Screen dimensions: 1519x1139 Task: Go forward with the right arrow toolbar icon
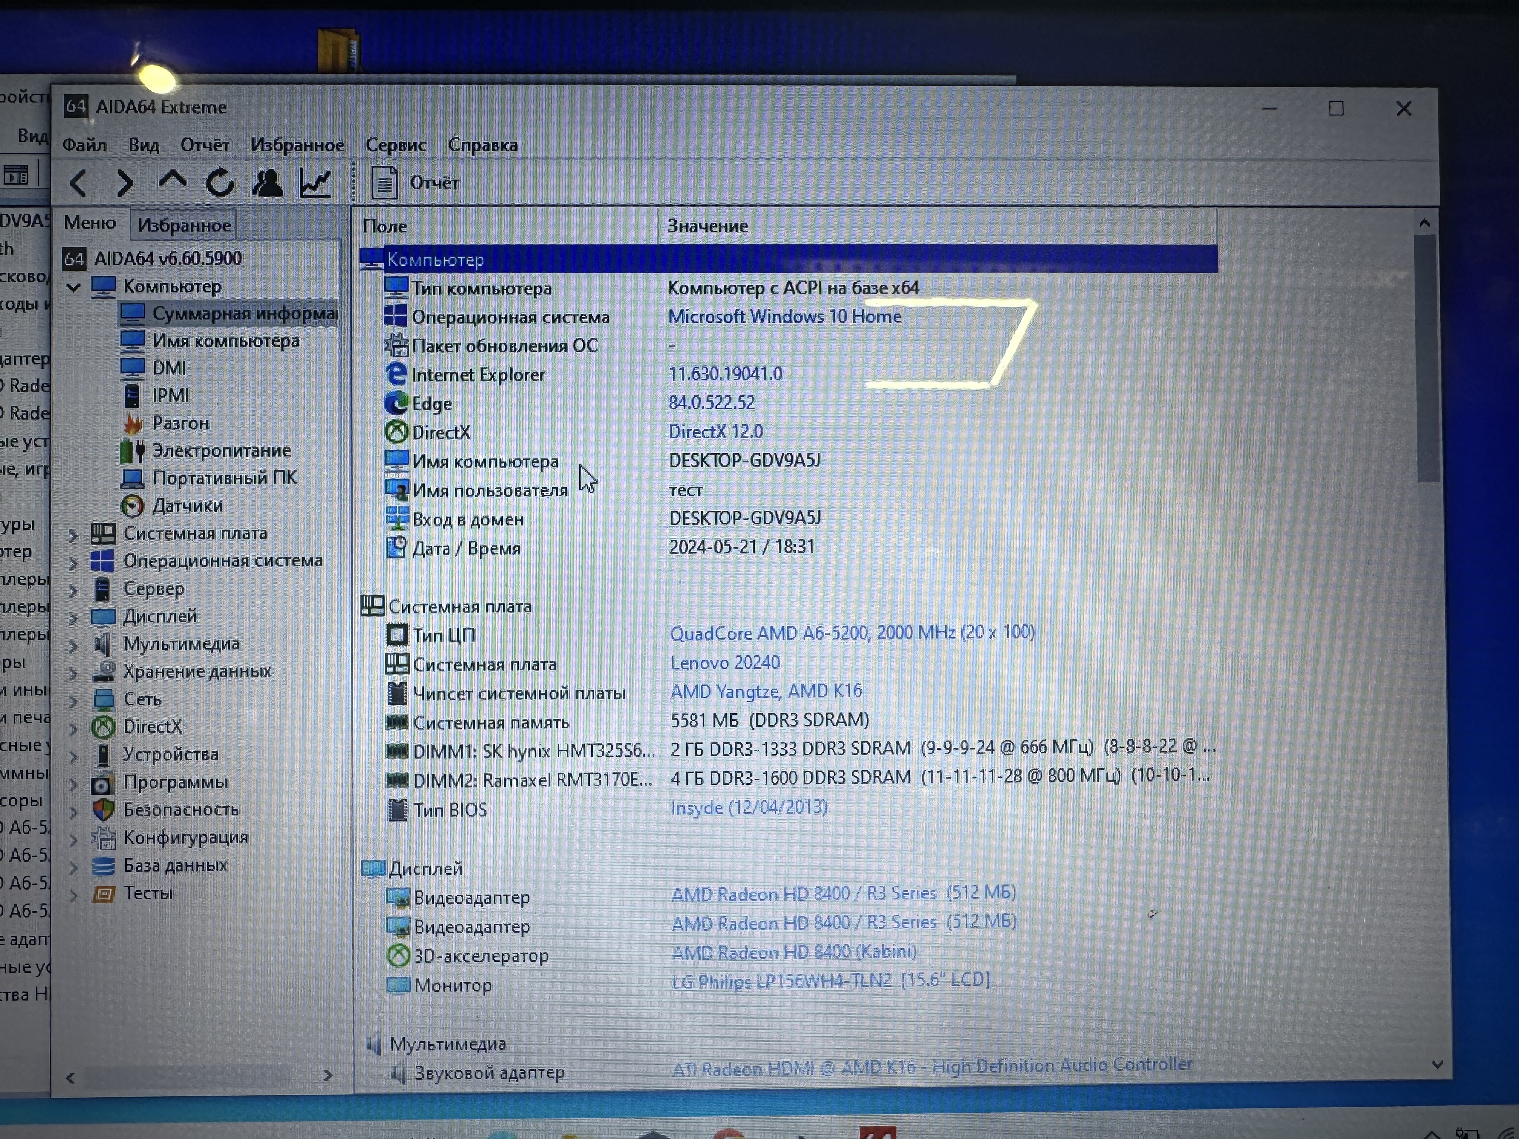click(124, 183)
